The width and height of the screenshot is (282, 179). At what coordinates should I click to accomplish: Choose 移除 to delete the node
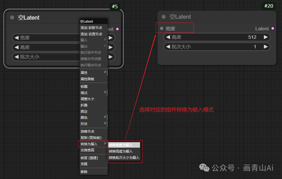(x=93, y=172)
